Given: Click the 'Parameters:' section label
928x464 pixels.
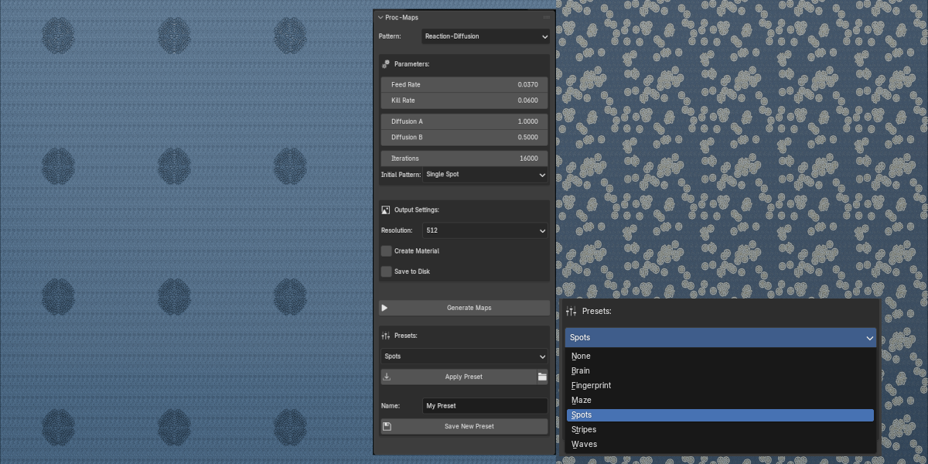Looking at the screenshot, I should (x=411, y=64).
